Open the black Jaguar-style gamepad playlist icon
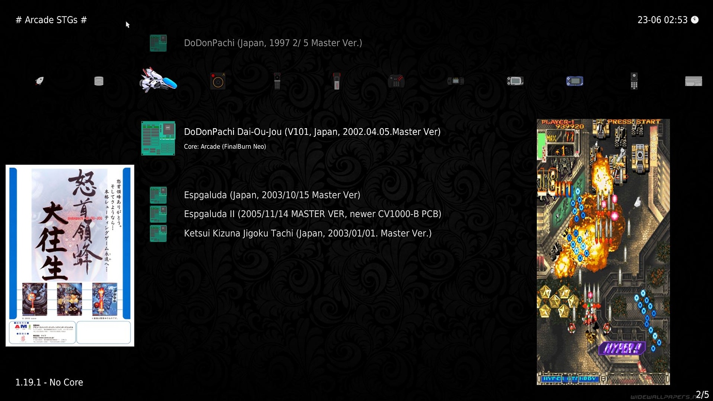 tap(396, 81)
